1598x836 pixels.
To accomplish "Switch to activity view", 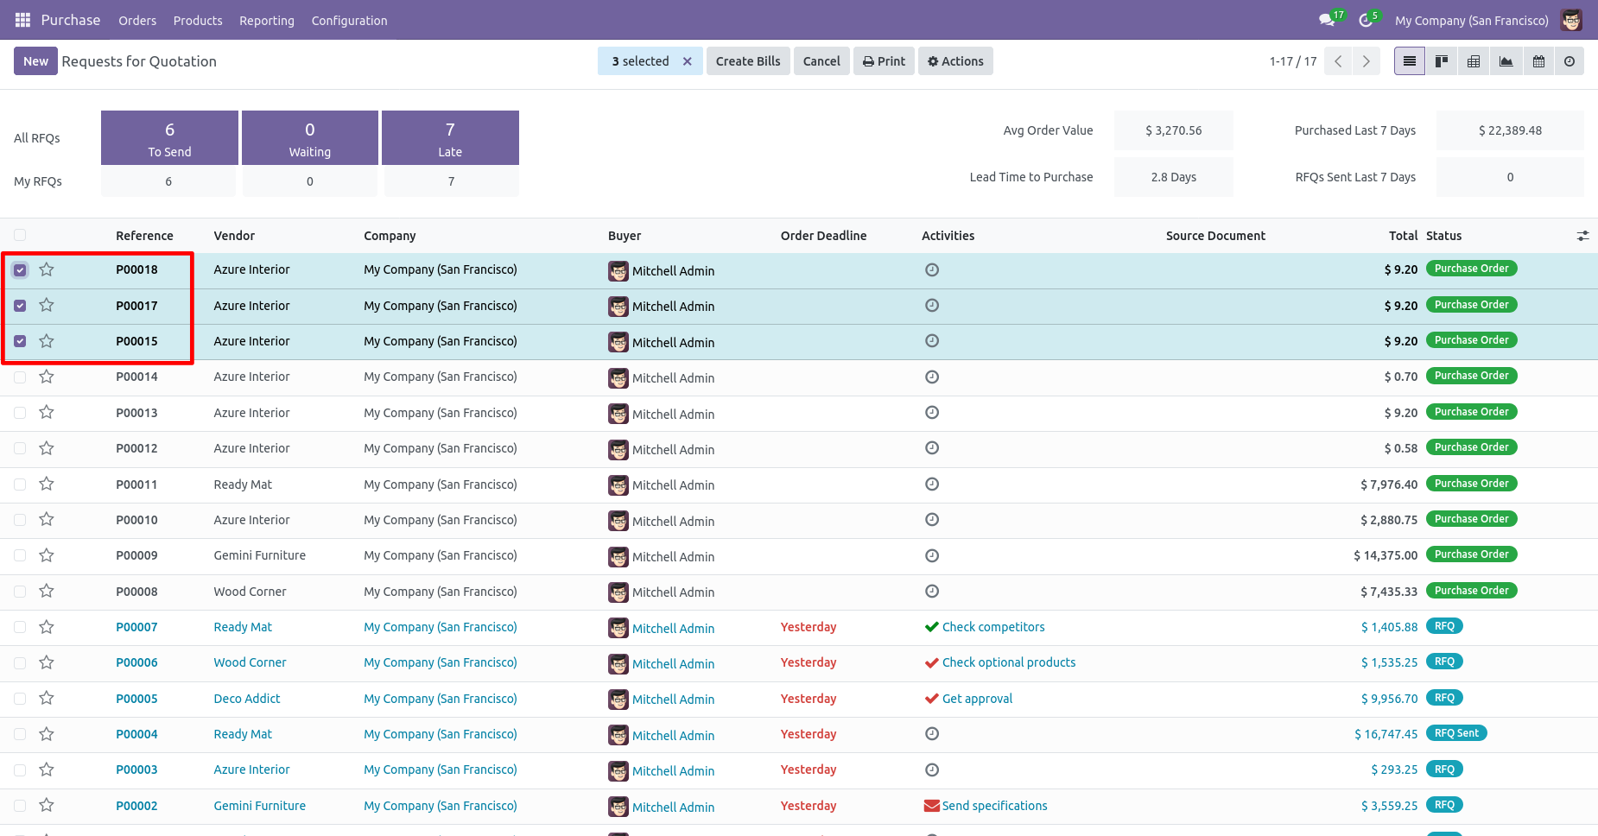I will point(1569,61).
